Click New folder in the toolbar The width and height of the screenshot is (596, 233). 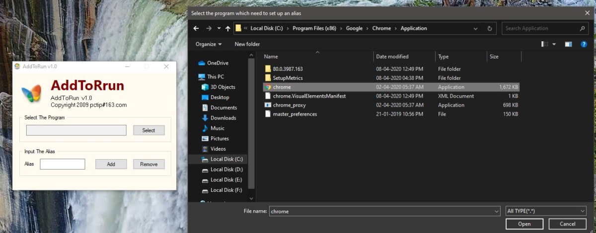click(247, 44)
